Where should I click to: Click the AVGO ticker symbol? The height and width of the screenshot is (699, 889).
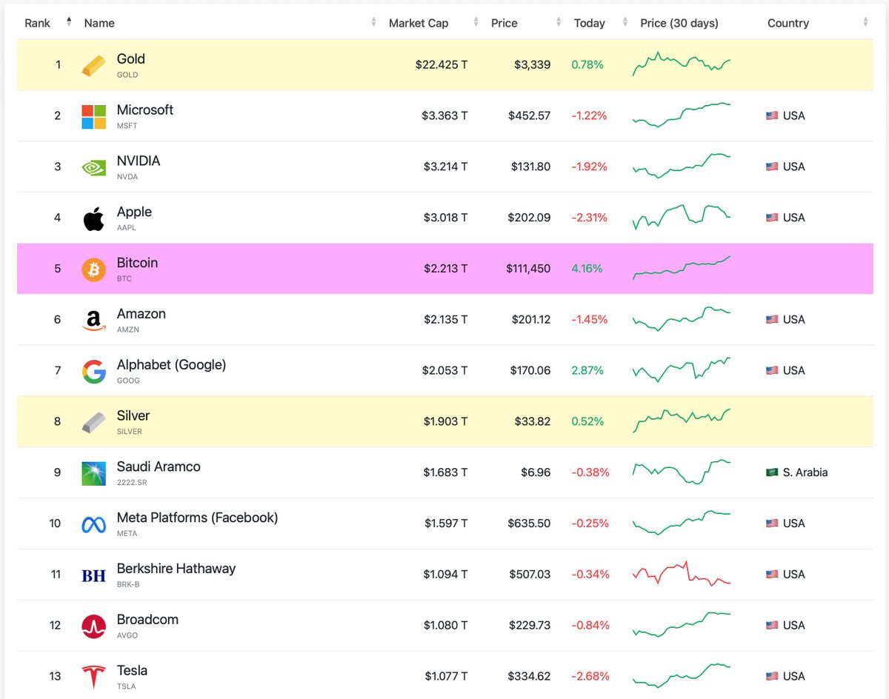pyautogui.click(x=127, y=635)
